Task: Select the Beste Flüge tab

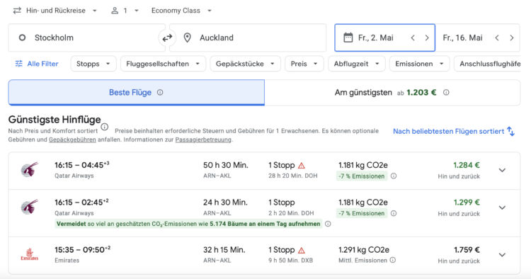Action: [136, 93]
